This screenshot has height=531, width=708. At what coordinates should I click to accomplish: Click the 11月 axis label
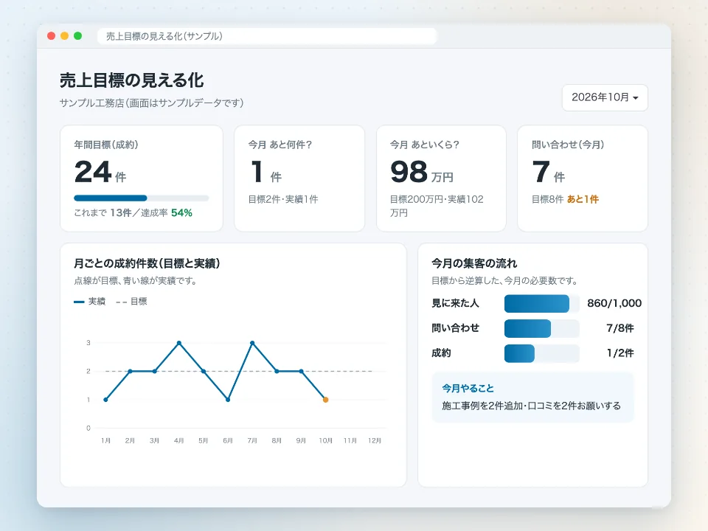point(350,441)
